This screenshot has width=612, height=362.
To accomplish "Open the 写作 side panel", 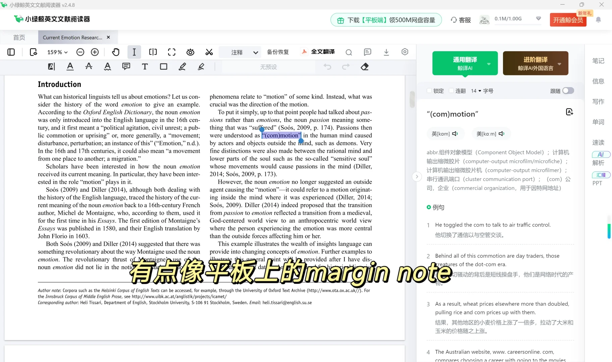I will 598,102.
